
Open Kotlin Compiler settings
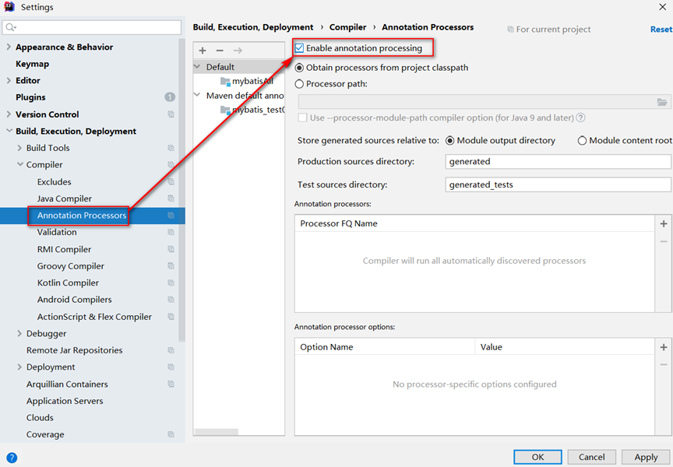tap(68, 283)
